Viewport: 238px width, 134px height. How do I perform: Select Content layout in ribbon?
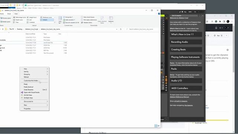tap(31, 22)
